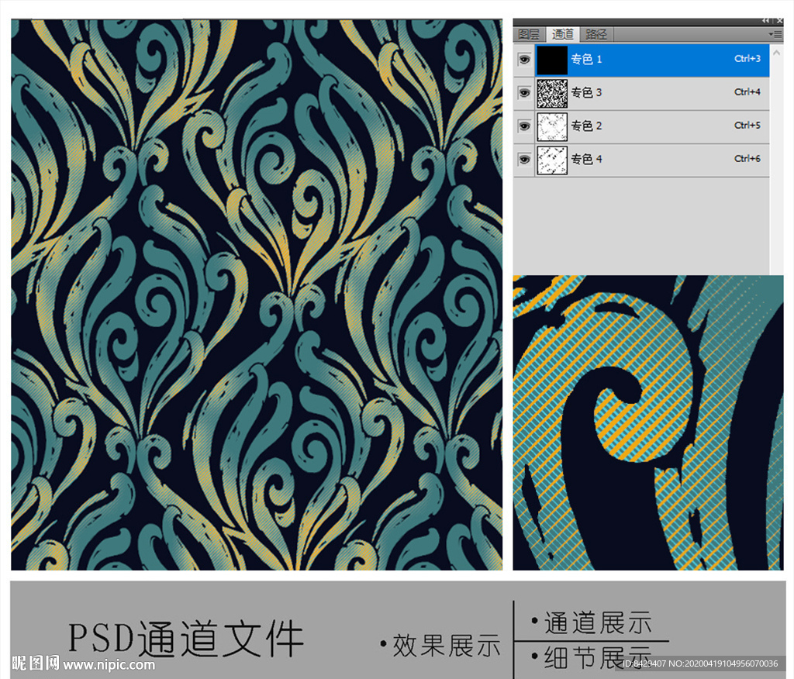Screen dimensions: 794x679
Task: Toggle visibility of 专色 2 channel
Action: click(x=525, y=126)
